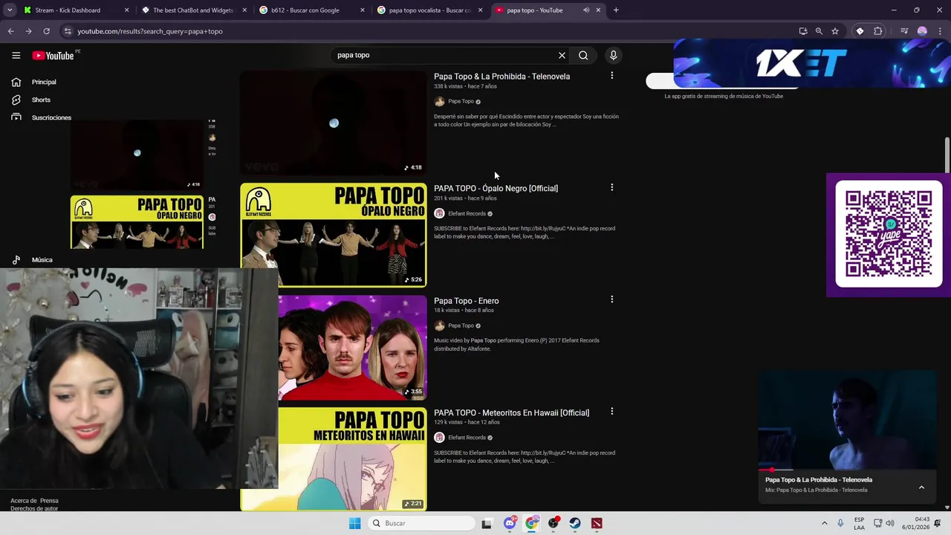The height and width of the screenshot is (535, 951).
Task: Click the miniplayer video preview
Action: click(847, 420)
